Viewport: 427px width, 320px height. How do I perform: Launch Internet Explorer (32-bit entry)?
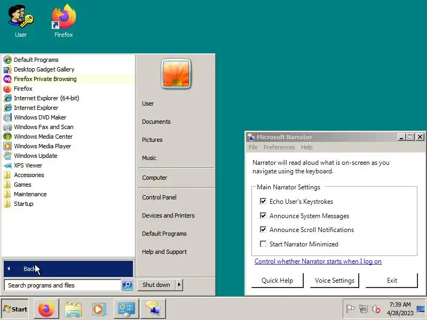pos(68,108)
